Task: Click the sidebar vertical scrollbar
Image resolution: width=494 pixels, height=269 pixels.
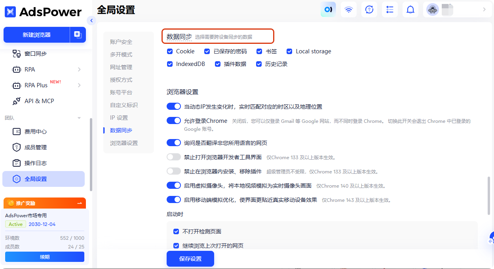Action: pos(91,155)
